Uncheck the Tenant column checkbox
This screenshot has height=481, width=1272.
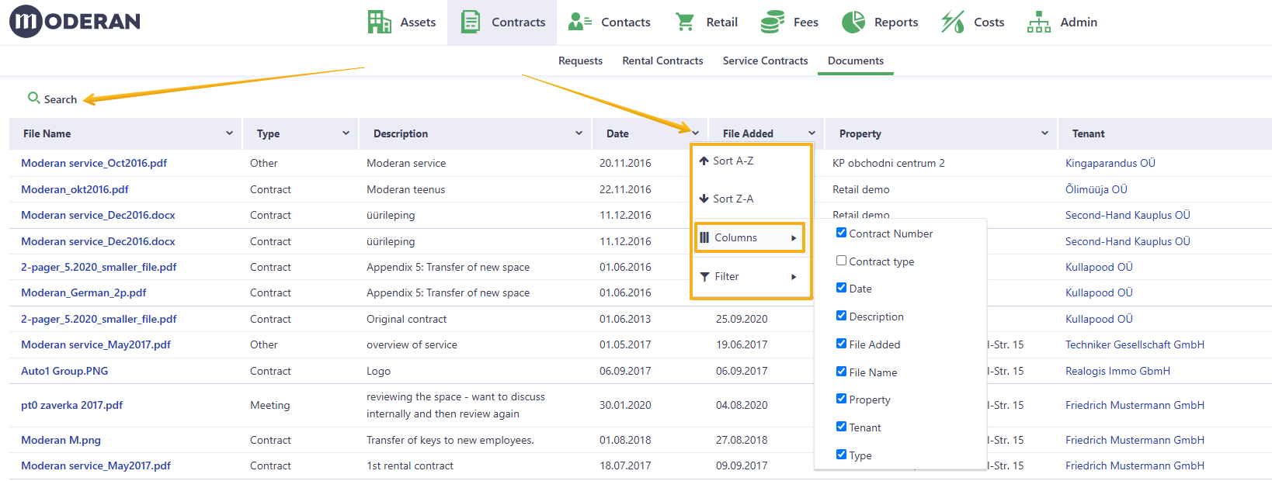tap(841, 427)
